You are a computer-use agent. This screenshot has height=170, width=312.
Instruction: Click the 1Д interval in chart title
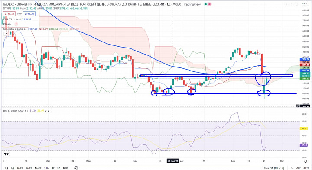169,4
